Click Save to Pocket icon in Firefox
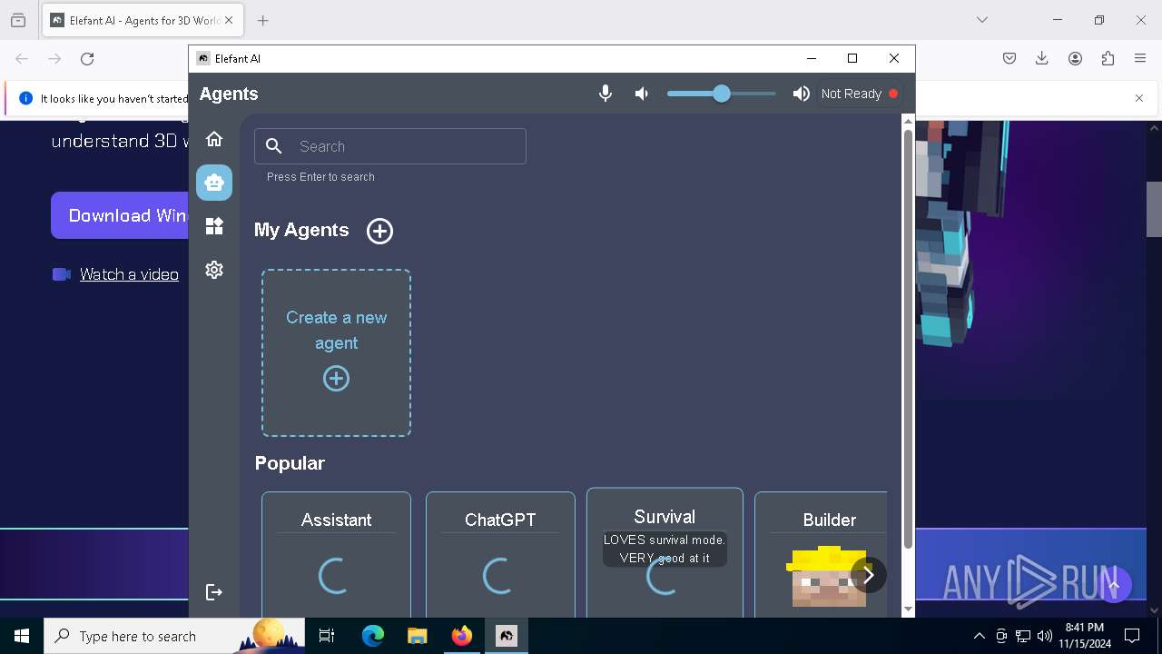 click(x=1009, y=58)
